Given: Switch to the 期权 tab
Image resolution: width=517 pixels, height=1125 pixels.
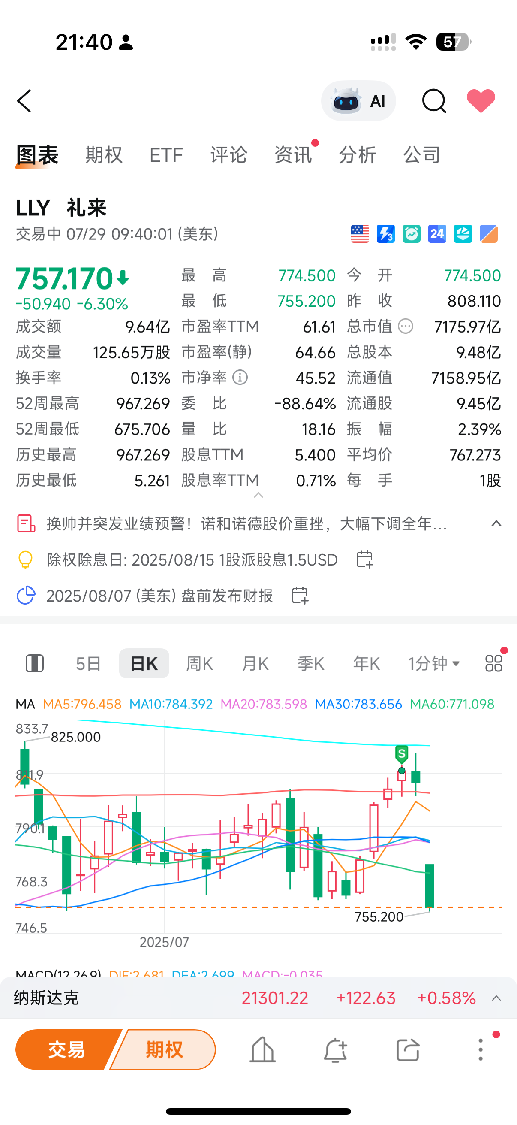Looking at the screenshot, I should (104, 155).
